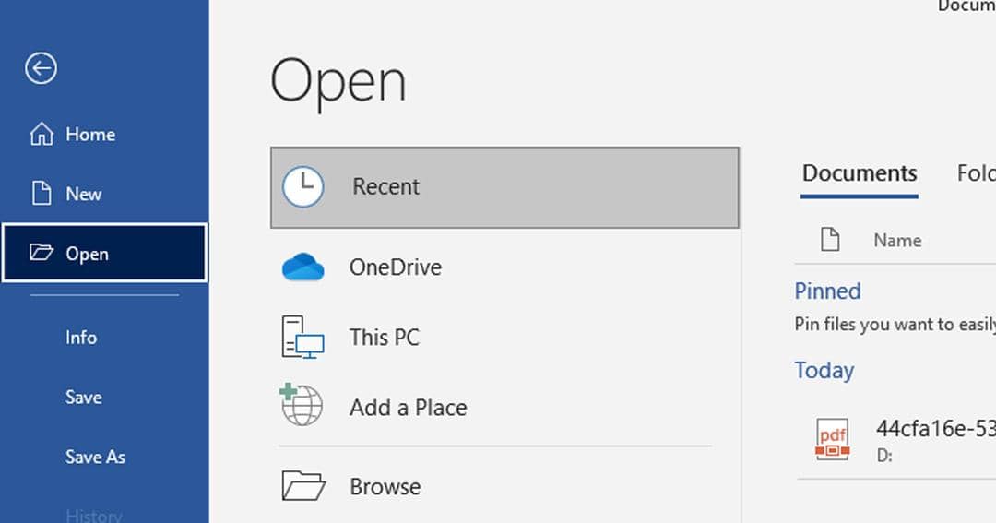996x523 pixels.
Task: Select Save in the left sidebar
Action: 83,398
